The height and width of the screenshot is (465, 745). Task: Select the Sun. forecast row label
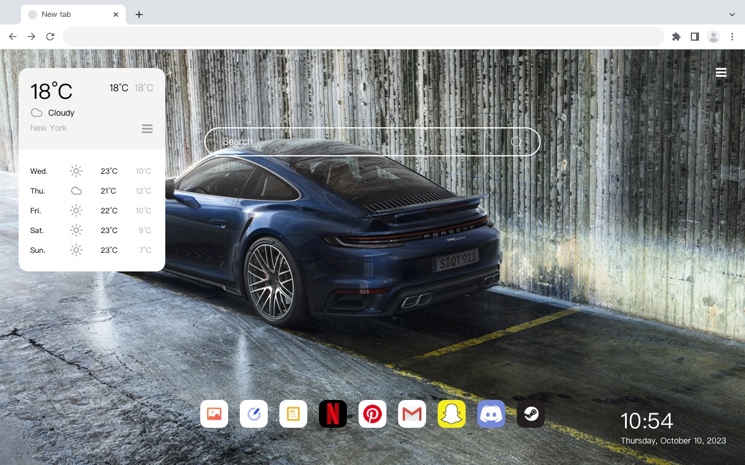point(38,250)
